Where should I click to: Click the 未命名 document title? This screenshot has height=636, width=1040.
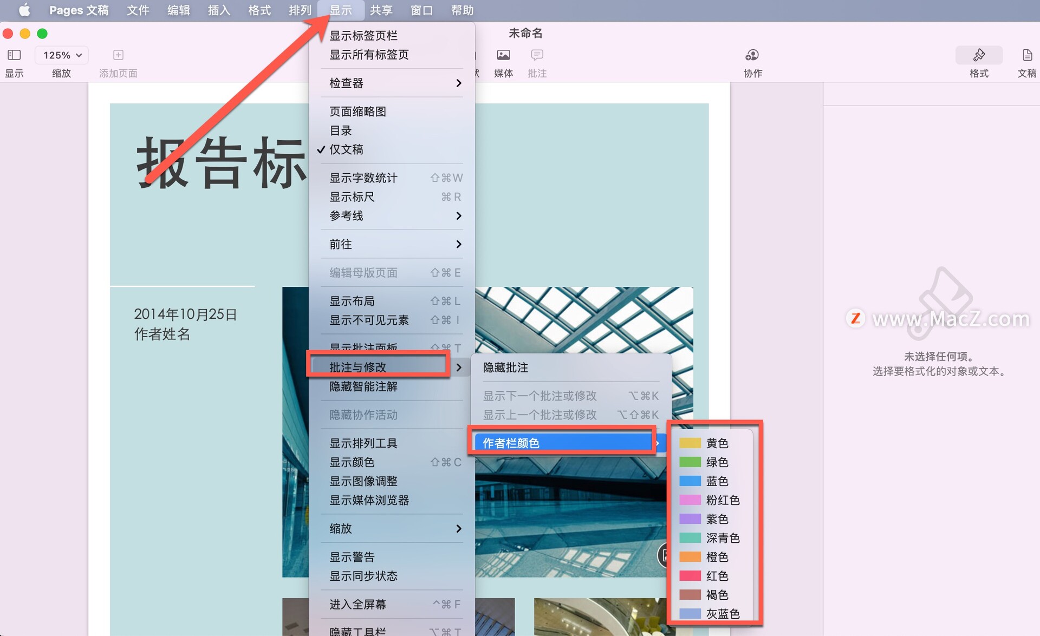point(525,33)
